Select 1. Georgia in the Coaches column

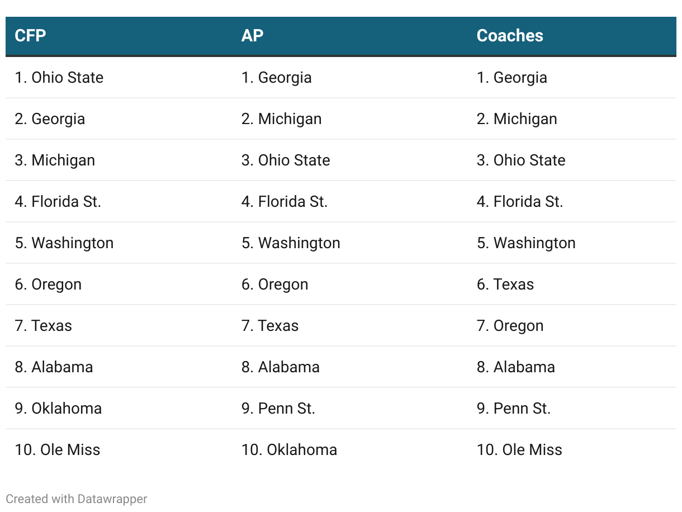pyautogui.click(x=512, y=77)
